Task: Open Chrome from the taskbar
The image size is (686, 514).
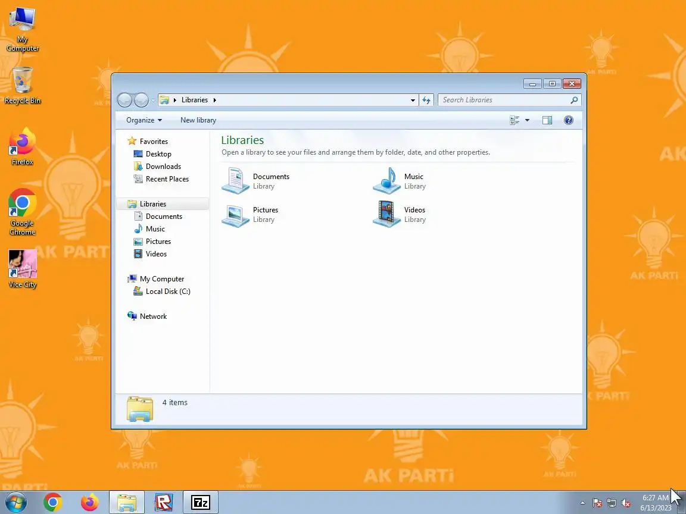Action: pos(52,503)
